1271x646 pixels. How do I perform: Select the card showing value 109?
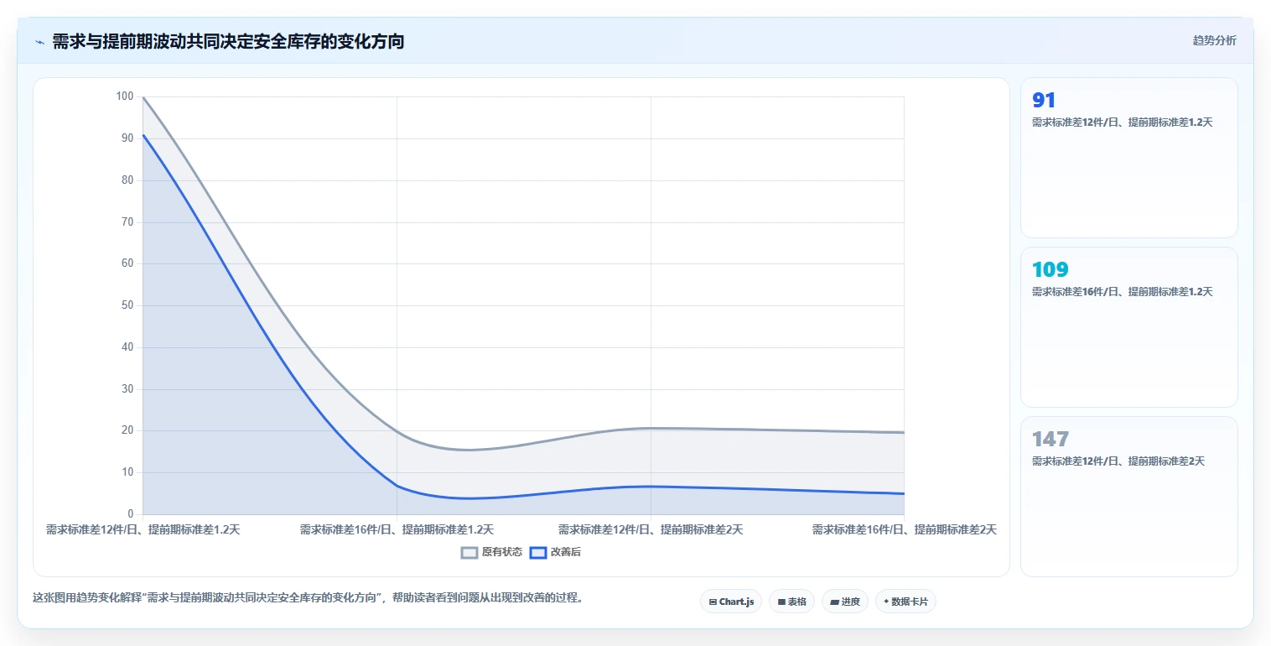click(x=1128, y=327)
